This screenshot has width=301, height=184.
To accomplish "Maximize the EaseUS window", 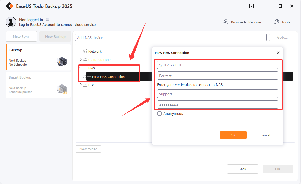I will (280, 6).
